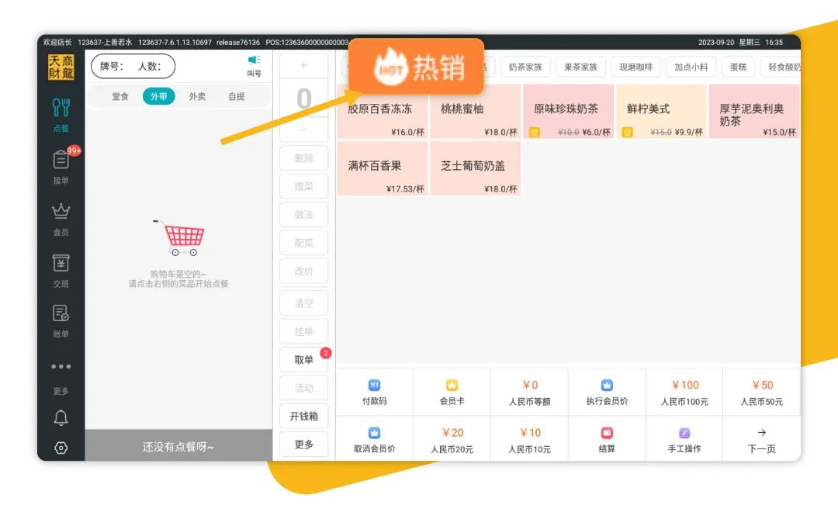Screen dimensions: 838x512
Task: Click the 叫号 call-number speaker icon
Action: [x=254, y=66]
